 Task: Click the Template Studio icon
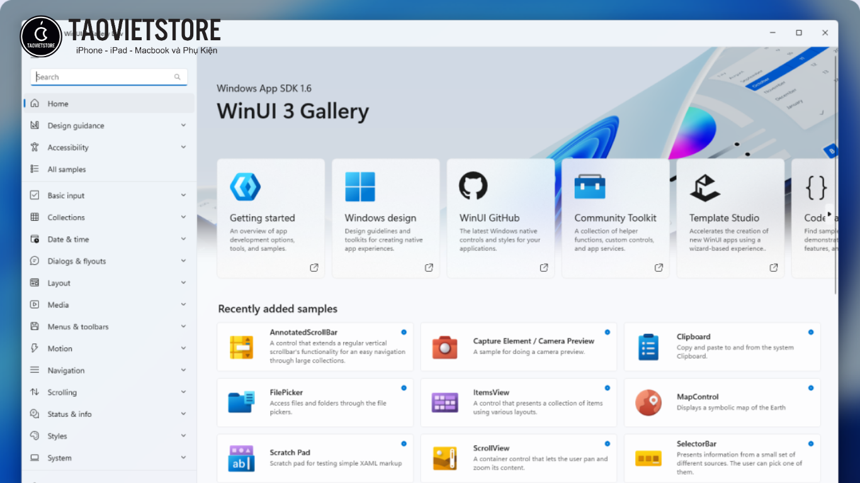point(705,187)
